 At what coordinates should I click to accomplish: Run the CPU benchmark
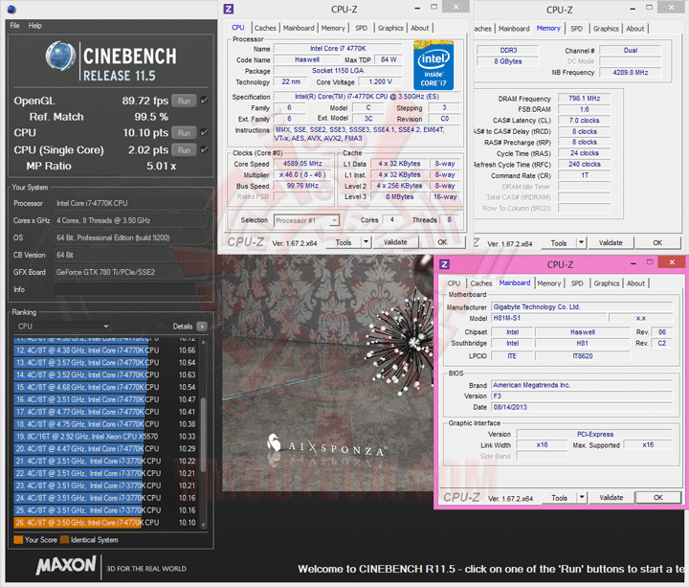[x=184, y=133]
